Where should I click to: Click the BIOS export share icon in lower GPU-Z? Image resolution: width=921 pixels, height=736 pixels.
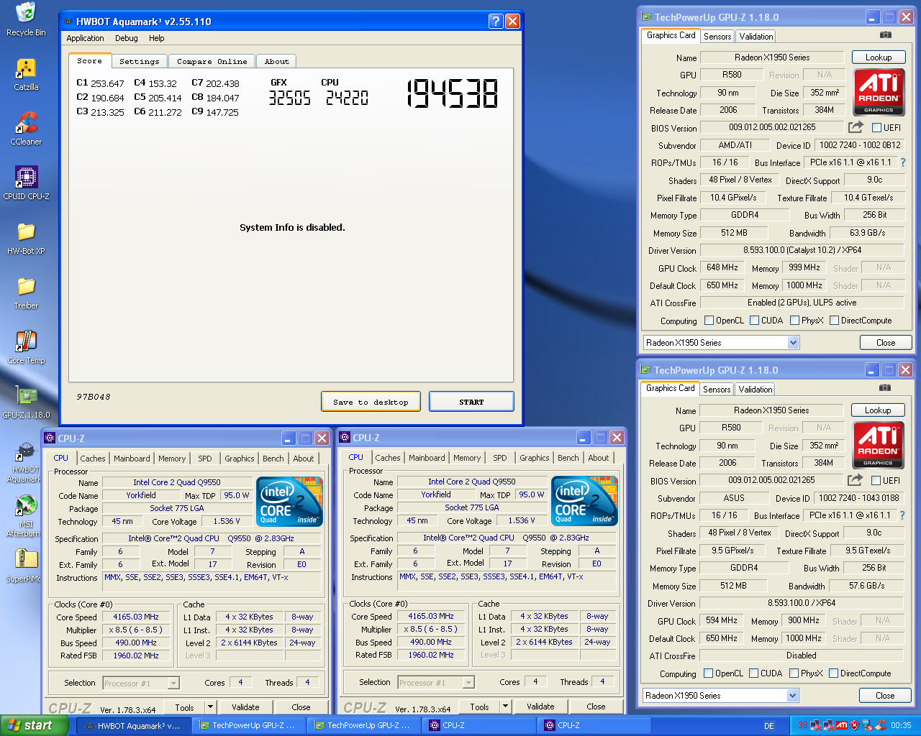tap(855, 480)
